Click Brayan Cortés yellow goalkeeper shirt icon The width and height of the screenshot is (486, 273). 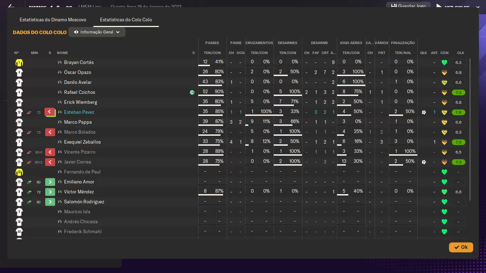click(x=19, y=63)
